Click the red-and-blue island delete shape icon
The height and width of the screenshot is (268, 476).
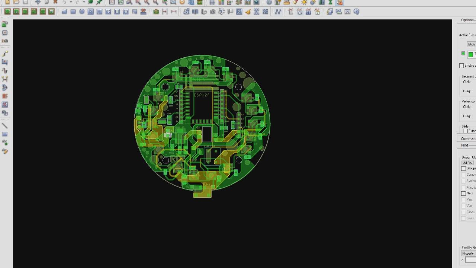[x=143, y=12]
